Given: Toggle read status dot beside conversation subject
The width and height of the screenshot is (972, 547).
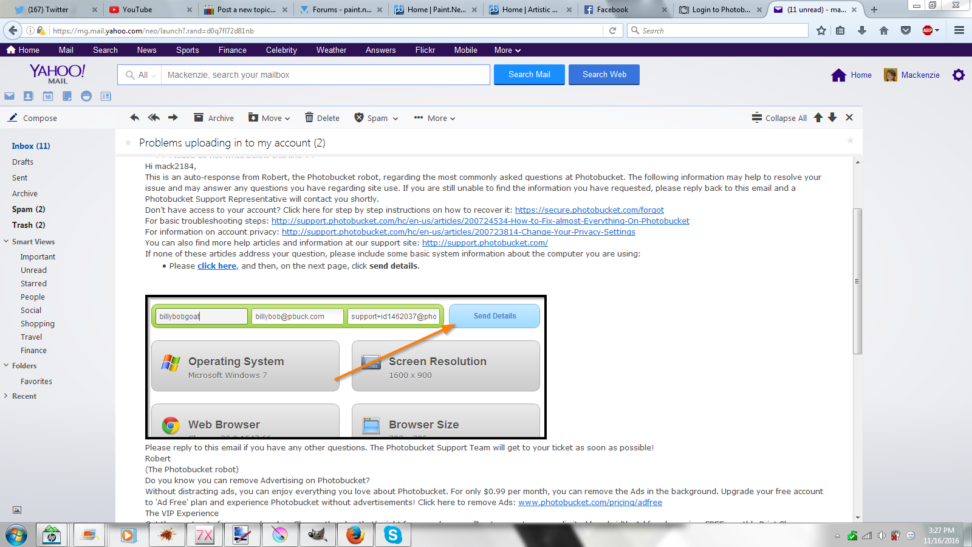Looking at the screenshot, I should point(128,143).
